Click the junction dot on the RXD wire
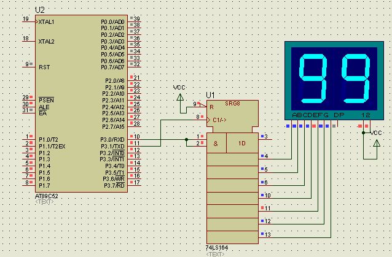 [187, 139]
